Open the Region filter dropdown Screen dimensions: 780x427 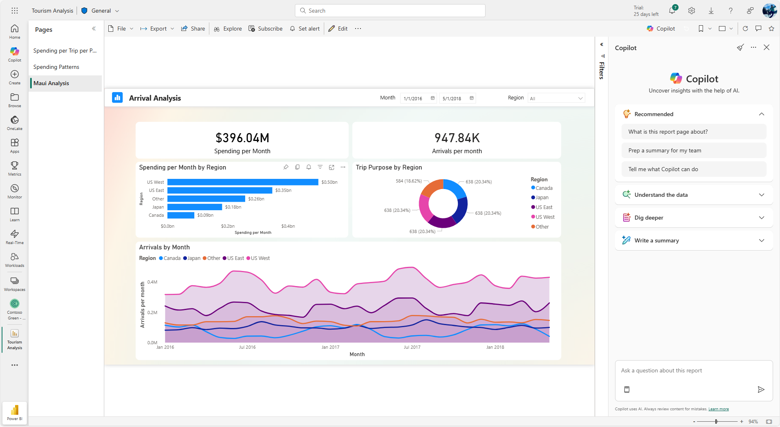[x=556, y=98]
